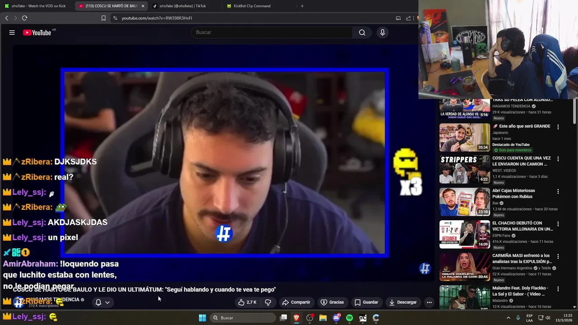Expand the notification preferences chevron
578x325 pixels.
tap(107, 302)
